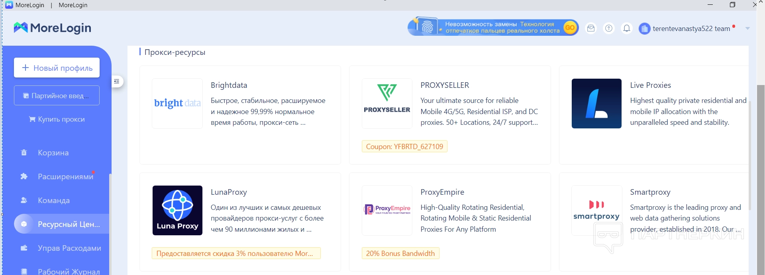Click the Luna Proxy logo icon

(x=177, y=210)
